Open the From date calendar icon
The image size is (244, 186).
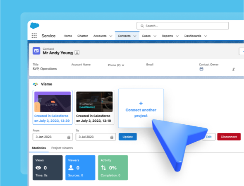69,137
